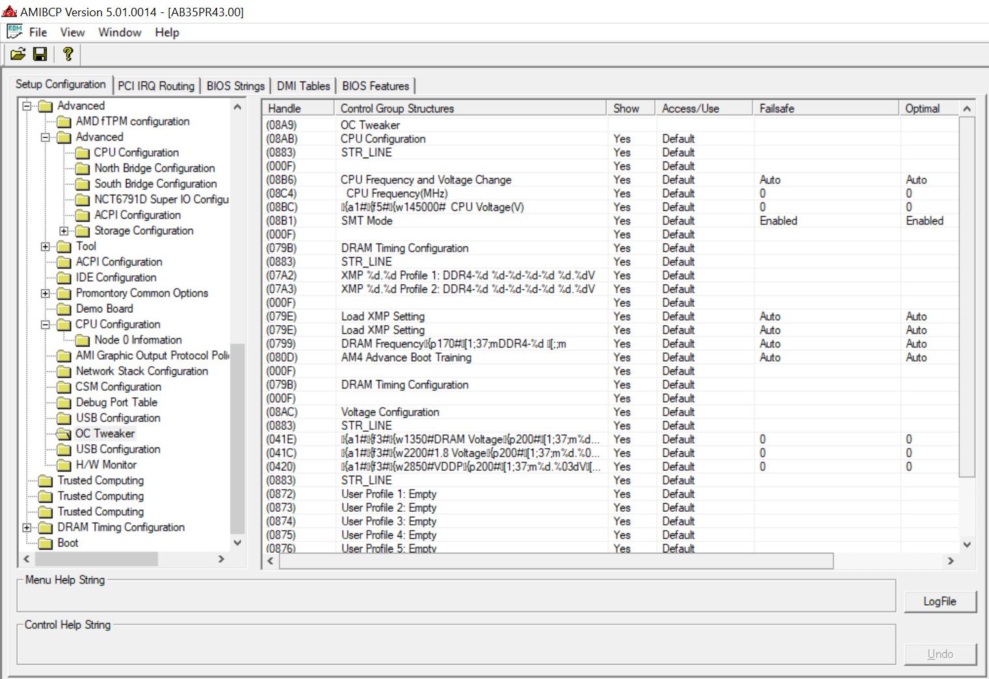This screenshot has width=989, height=679.
Task: Expand the Tool tree node
Action: pos(45,246)
